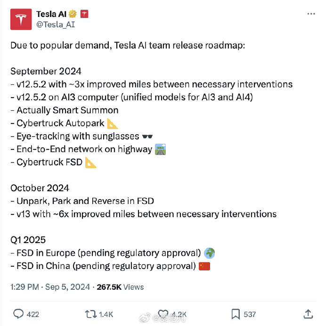Click the Tesla affiliate badge icon
Image resolution: width=325 pixels, height=326 pixels.
(x=84, y=14)
